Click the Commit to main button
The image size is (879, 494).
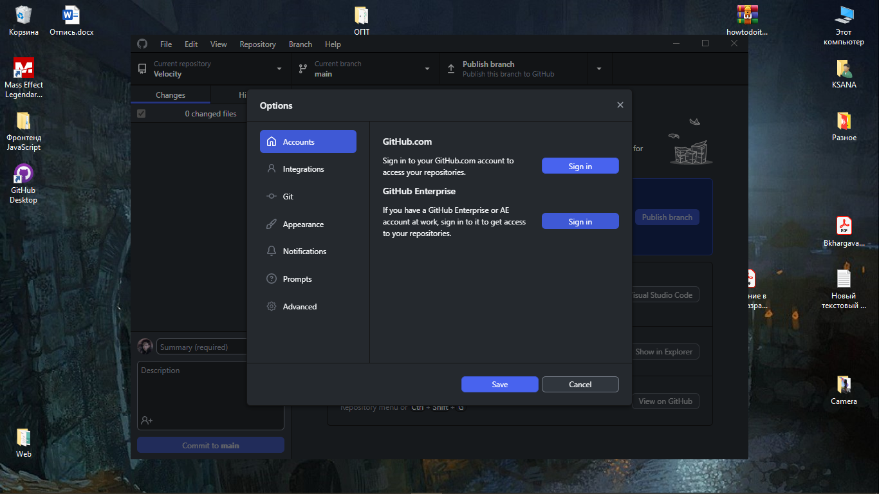click(x=210, y=445)
